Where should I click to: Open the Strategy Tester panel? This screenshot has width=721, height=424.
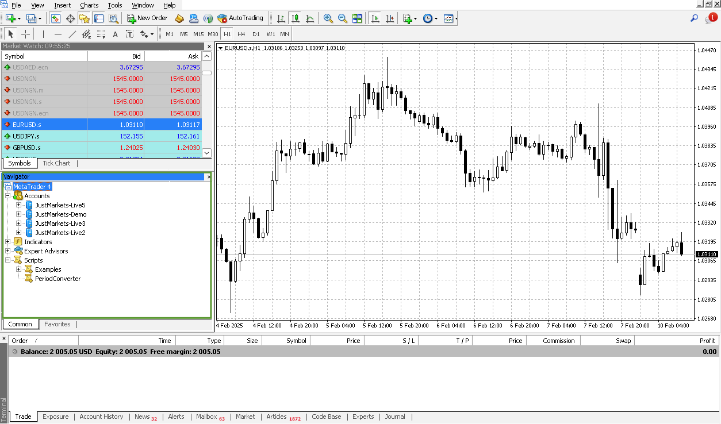(113, 18)
